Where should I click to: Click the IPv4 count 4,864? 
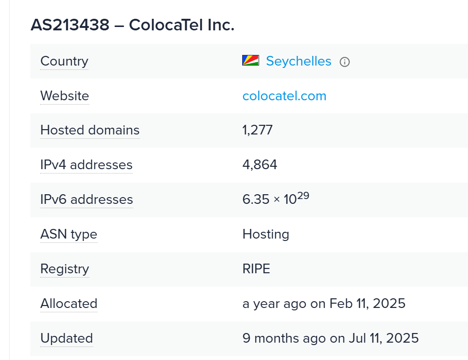[260, 165]
